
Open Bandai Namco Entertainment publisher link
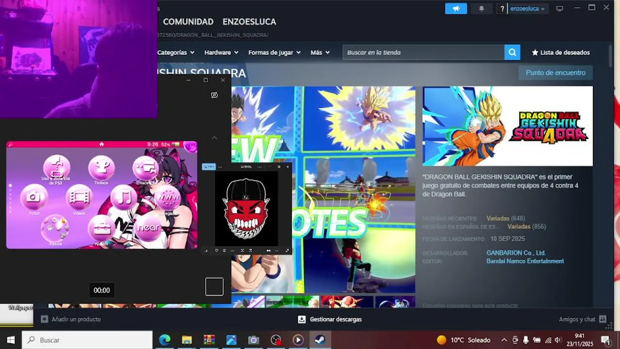click(x=525, y=261)
